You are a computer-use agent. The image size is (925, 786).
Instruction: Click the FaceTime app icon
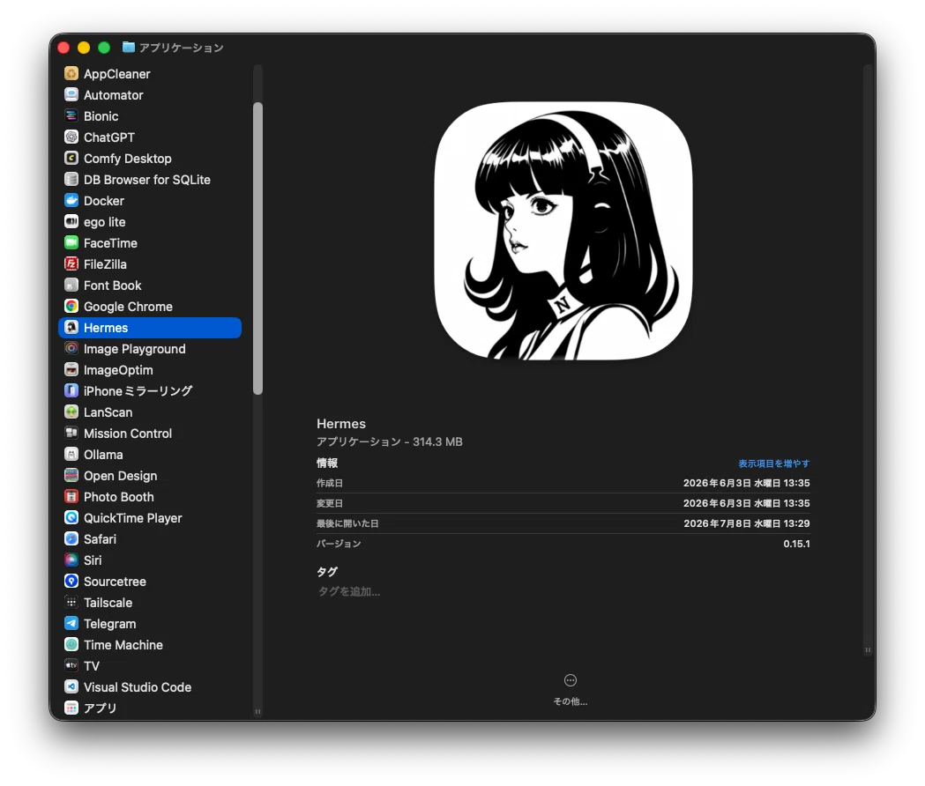71,243
